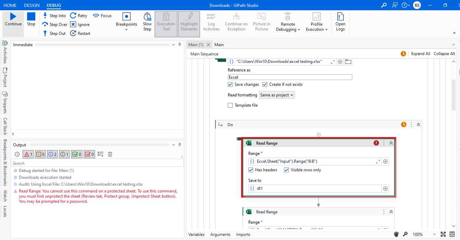The width and height of the screenshot is (460, 240).
Task: Open Read formatting dropdown
Action: tap(277, 95)
